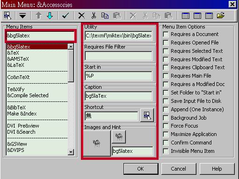Toggle Append (One Instance) checkbox
Viewport: 239px width, 179px height.
coord(166,109)
